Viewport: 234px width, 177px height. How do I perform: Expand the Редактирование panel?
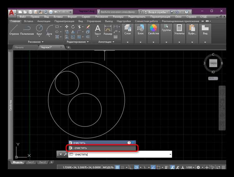click(78, 42)
